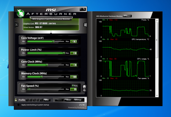Toggle the profile lock padlock icon

[16, 100]
